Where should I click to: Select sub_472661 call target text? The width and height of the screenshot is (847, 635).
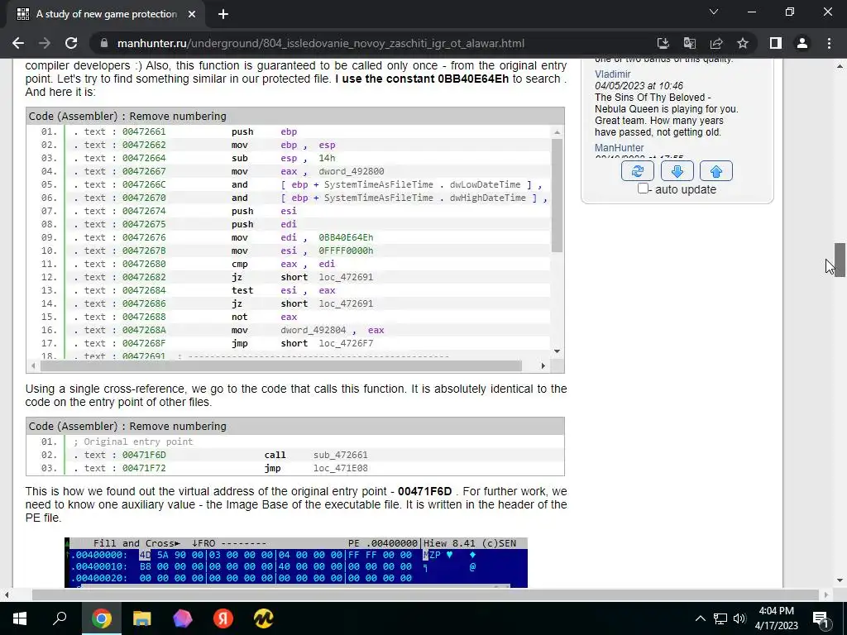(340, 455)
